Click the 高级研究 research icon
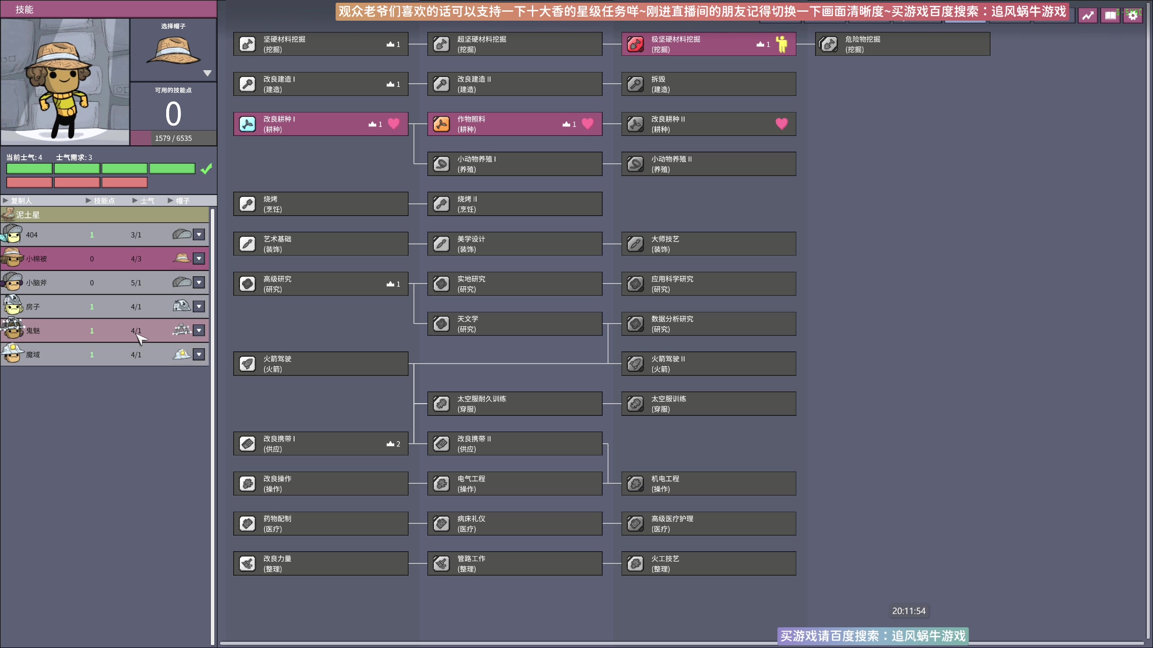1153x648 pixels. (x=247, y=284)
